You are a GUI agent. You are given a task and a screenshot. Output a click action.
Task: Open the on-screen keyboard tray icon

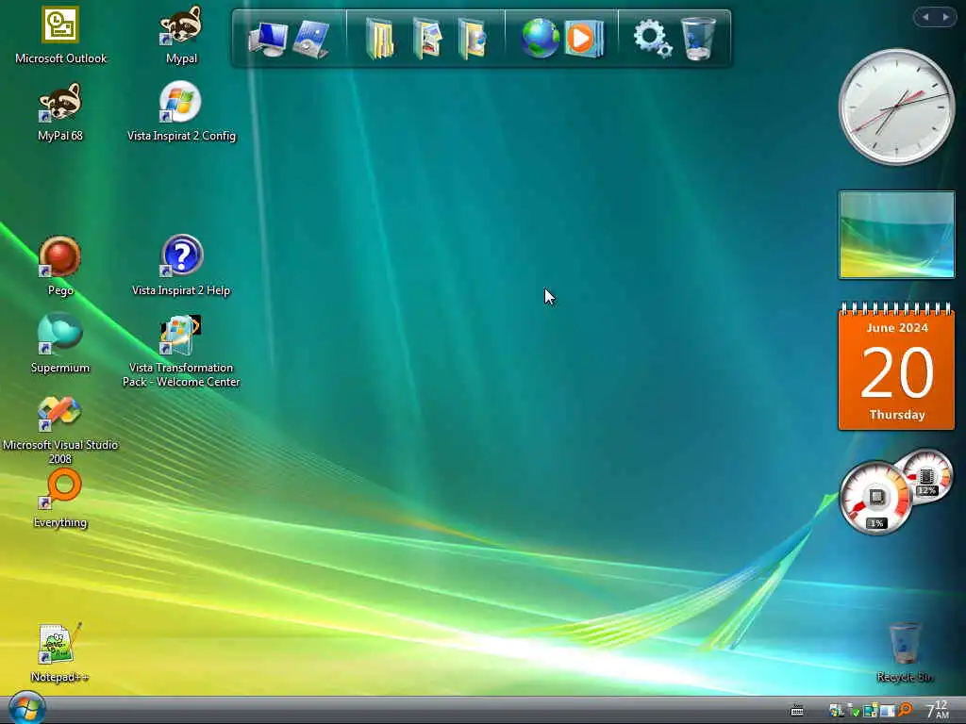(x=796, y=711)
